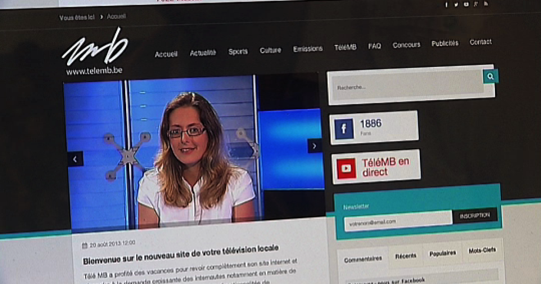Screen dimensions: 541x284
Task: Open the Facebook icon in top social bar
Action: pyautogui.click(x=446, y=4)
